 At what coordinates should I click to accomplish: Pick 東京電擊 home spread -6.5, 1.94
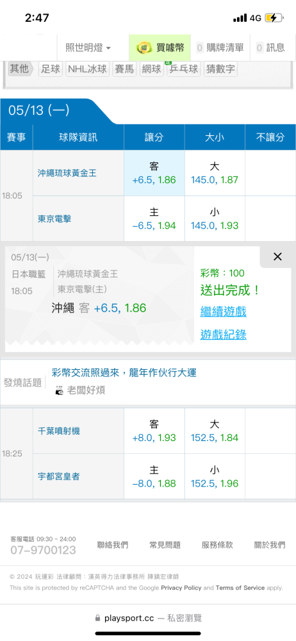(x=154, y=219)
